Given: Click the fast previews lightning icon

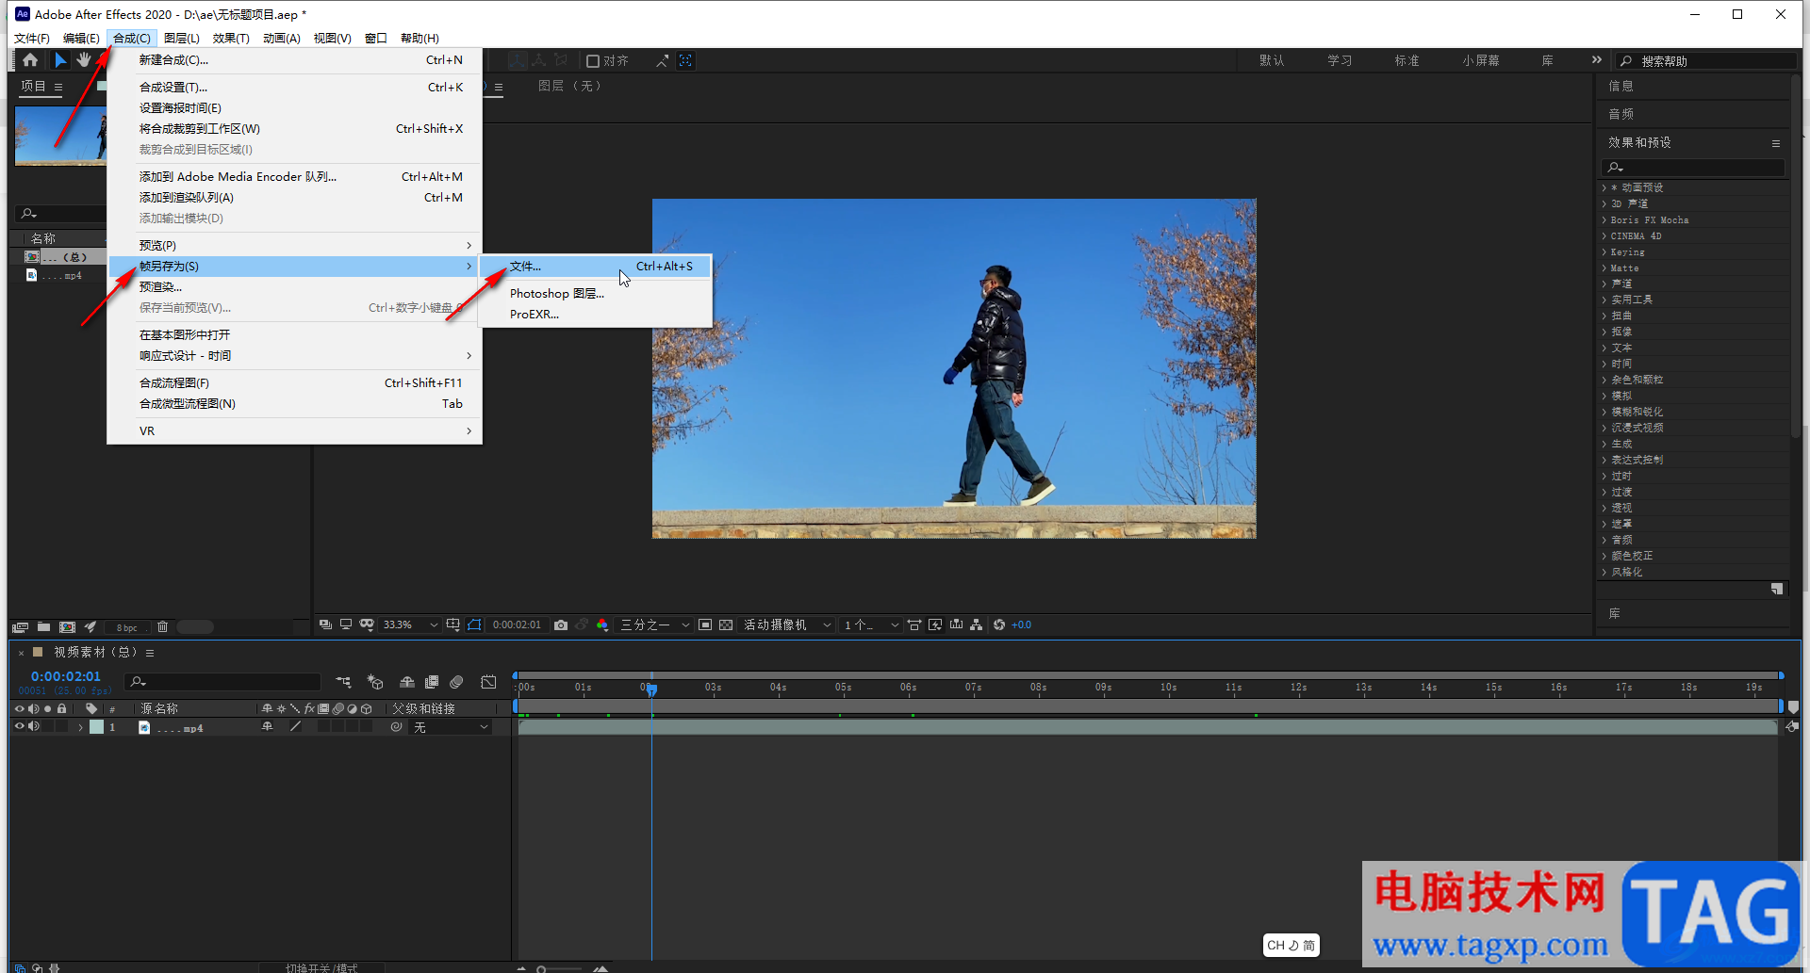Looking at the screenshot, I should click(x=935, y=624).
